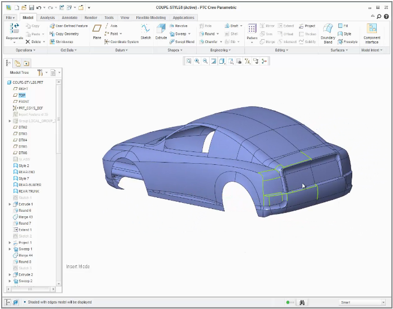The width and height of the screenshot is (393, 309).
Task: Expand the Group LOCAL_GROUP tree node
Action: [x=10, y=121]
